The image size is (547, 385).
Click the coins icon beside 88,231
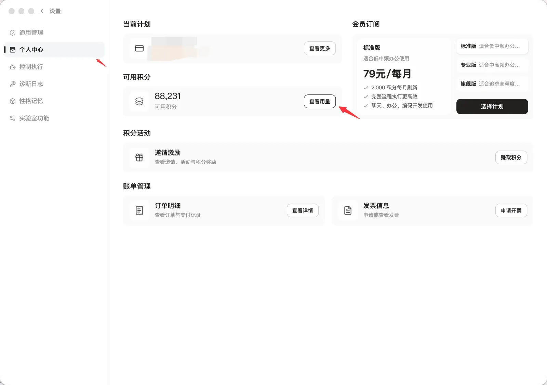tap(139, 102)
